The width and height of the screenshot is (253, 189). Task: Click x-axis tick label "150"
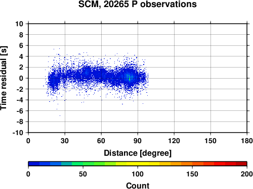[210, 141]
